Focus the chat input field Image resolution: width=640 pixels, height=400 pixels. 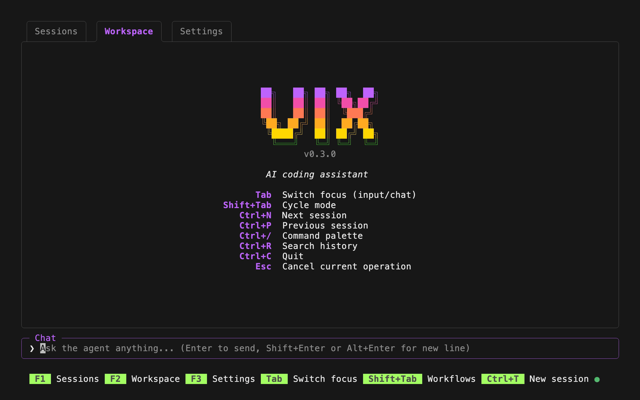click(320, 348)
